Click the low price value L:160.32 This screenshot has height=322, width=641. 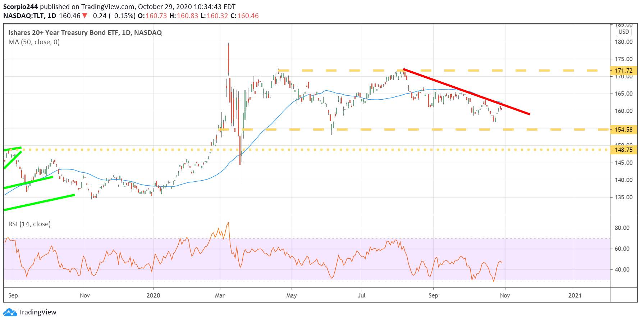pos(214,16)
